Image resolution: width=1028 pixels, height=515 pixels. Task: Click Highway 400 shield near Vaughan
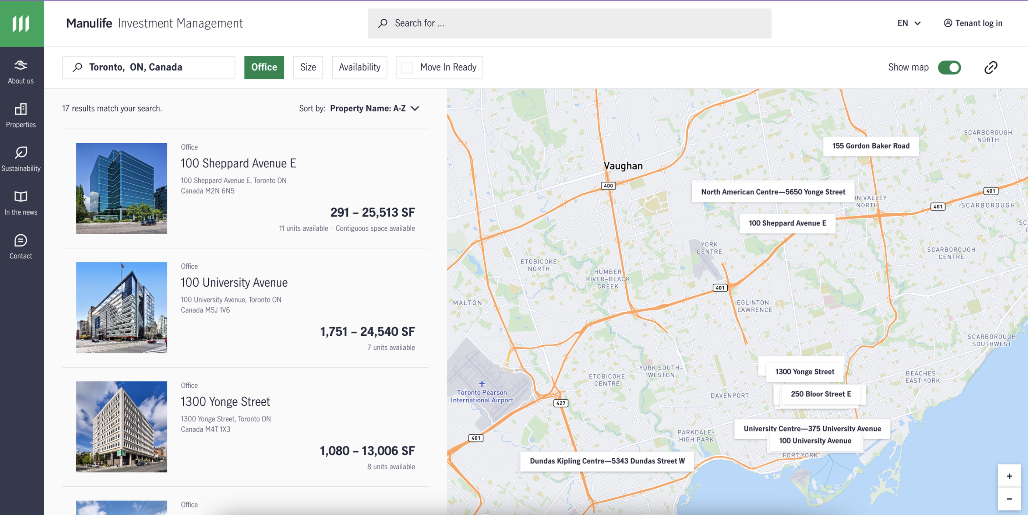click(x=608, y=186)
